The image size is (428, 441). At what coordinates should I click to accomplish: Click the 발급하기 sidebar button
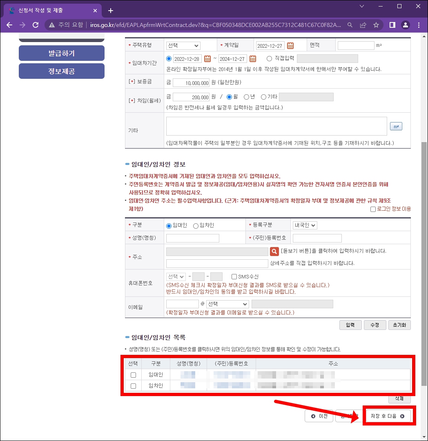(61, 53)
